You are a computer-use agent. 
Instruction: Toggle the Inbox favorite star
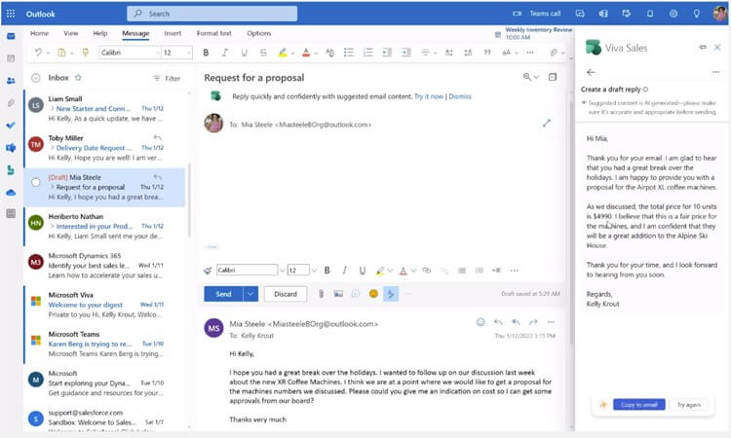[78, 78]
